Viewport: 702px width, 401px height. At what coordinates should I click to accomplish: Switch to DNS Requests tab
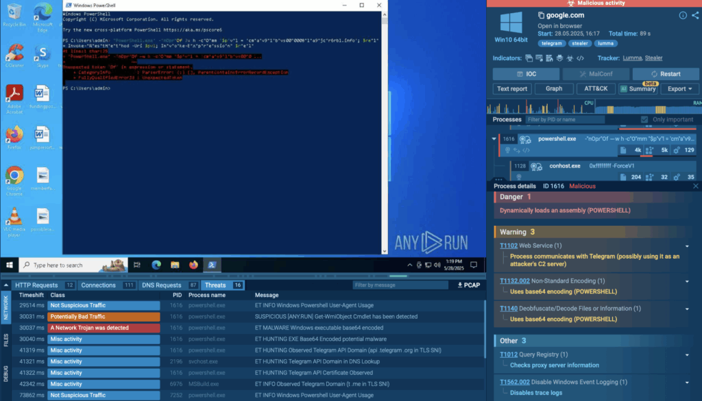[x=169, y=285]
